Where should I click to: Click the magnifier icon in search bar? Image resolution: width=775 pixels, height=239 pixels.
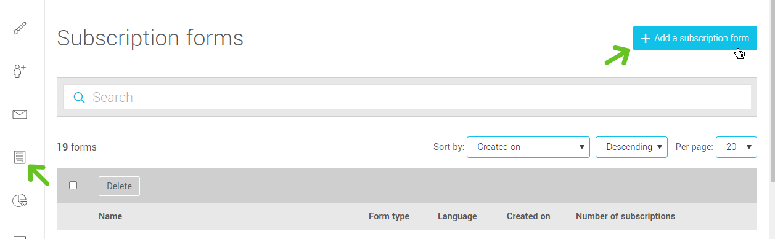pyautogui.click(x=79, y=97)
